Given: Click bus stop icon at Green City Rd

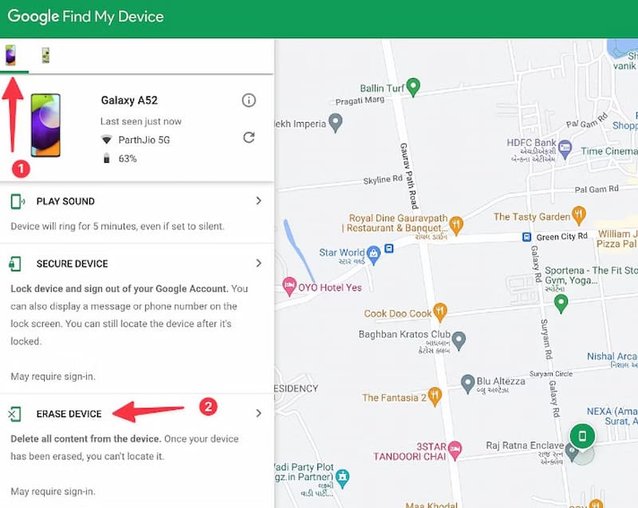Looking at the screenshot, I should pos(526,237).
